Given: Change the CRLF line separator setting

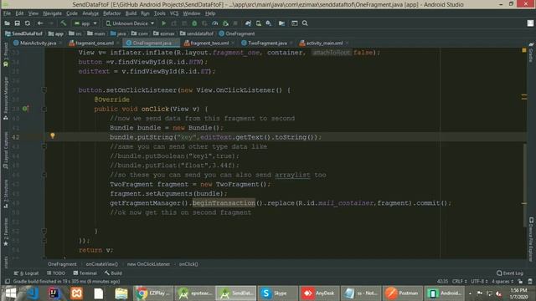Looking at the screenshot, I should coord(460,282).
